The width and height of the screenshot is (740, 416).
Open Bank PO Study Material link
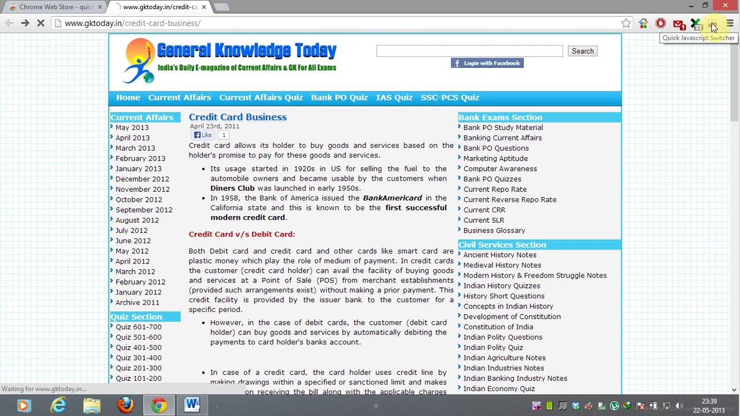point(503,128)
